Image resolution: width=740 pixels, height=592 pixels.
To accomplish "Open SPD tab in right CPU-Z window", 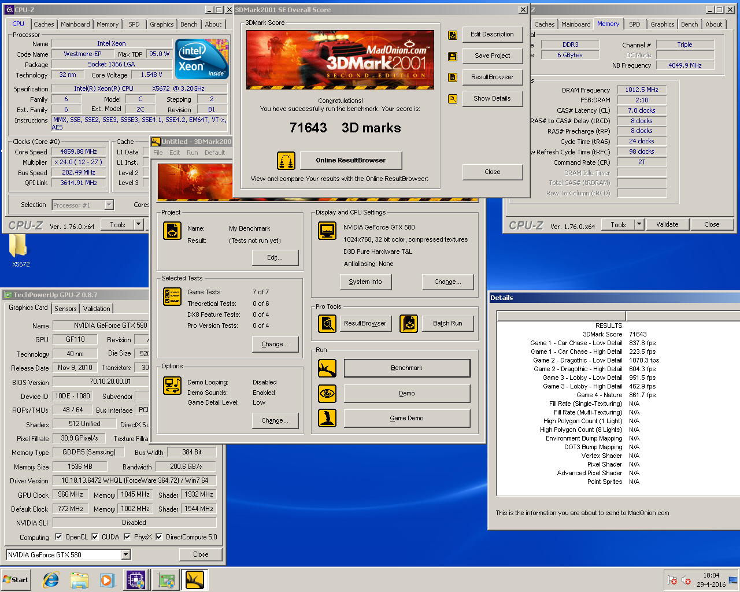I will 635,24.
